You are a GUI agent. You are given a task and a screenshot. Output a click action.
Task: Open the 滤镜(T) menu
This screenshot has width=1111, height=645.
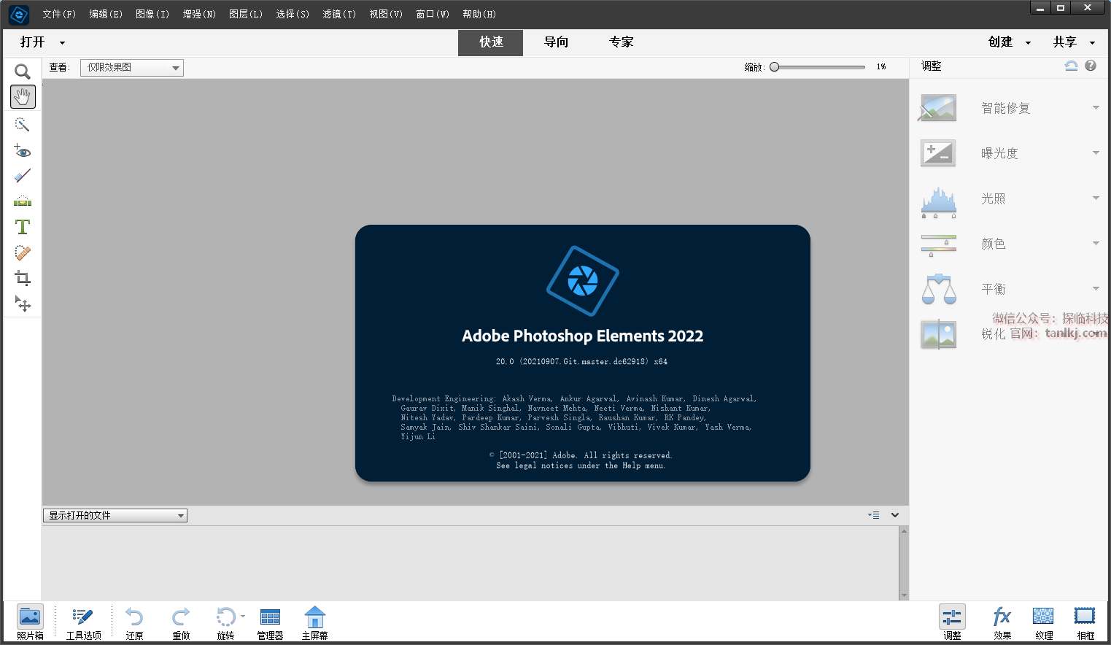tap(339, 14)
